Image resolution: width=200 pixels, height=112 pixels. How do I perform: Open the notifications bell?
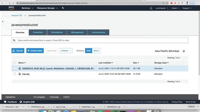pos(151,8)
